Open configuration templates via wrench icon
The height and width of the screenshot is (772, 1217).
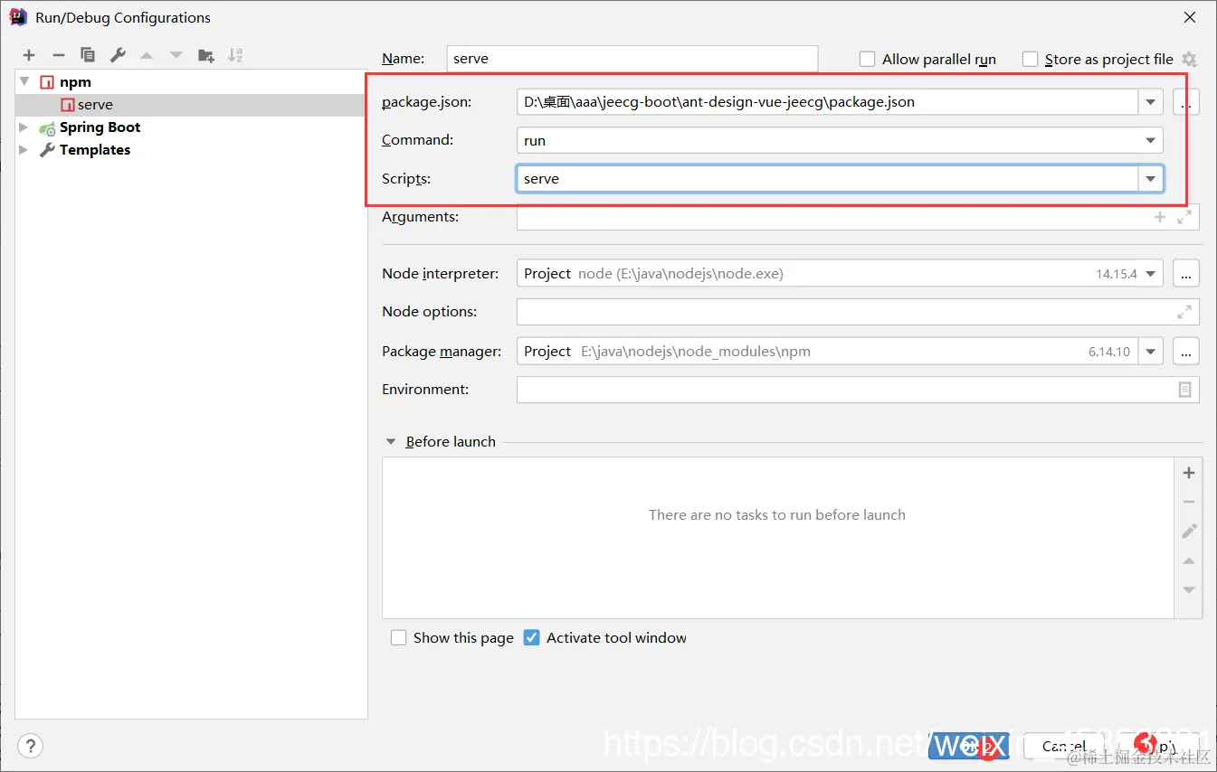pos(118,56)
